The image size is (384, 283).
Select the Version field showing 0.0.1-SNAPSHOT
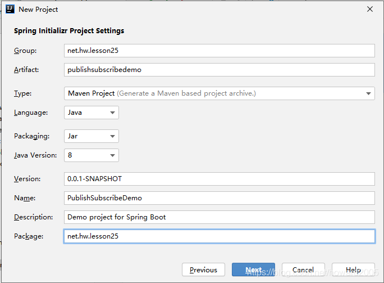(x=220, y=179)
